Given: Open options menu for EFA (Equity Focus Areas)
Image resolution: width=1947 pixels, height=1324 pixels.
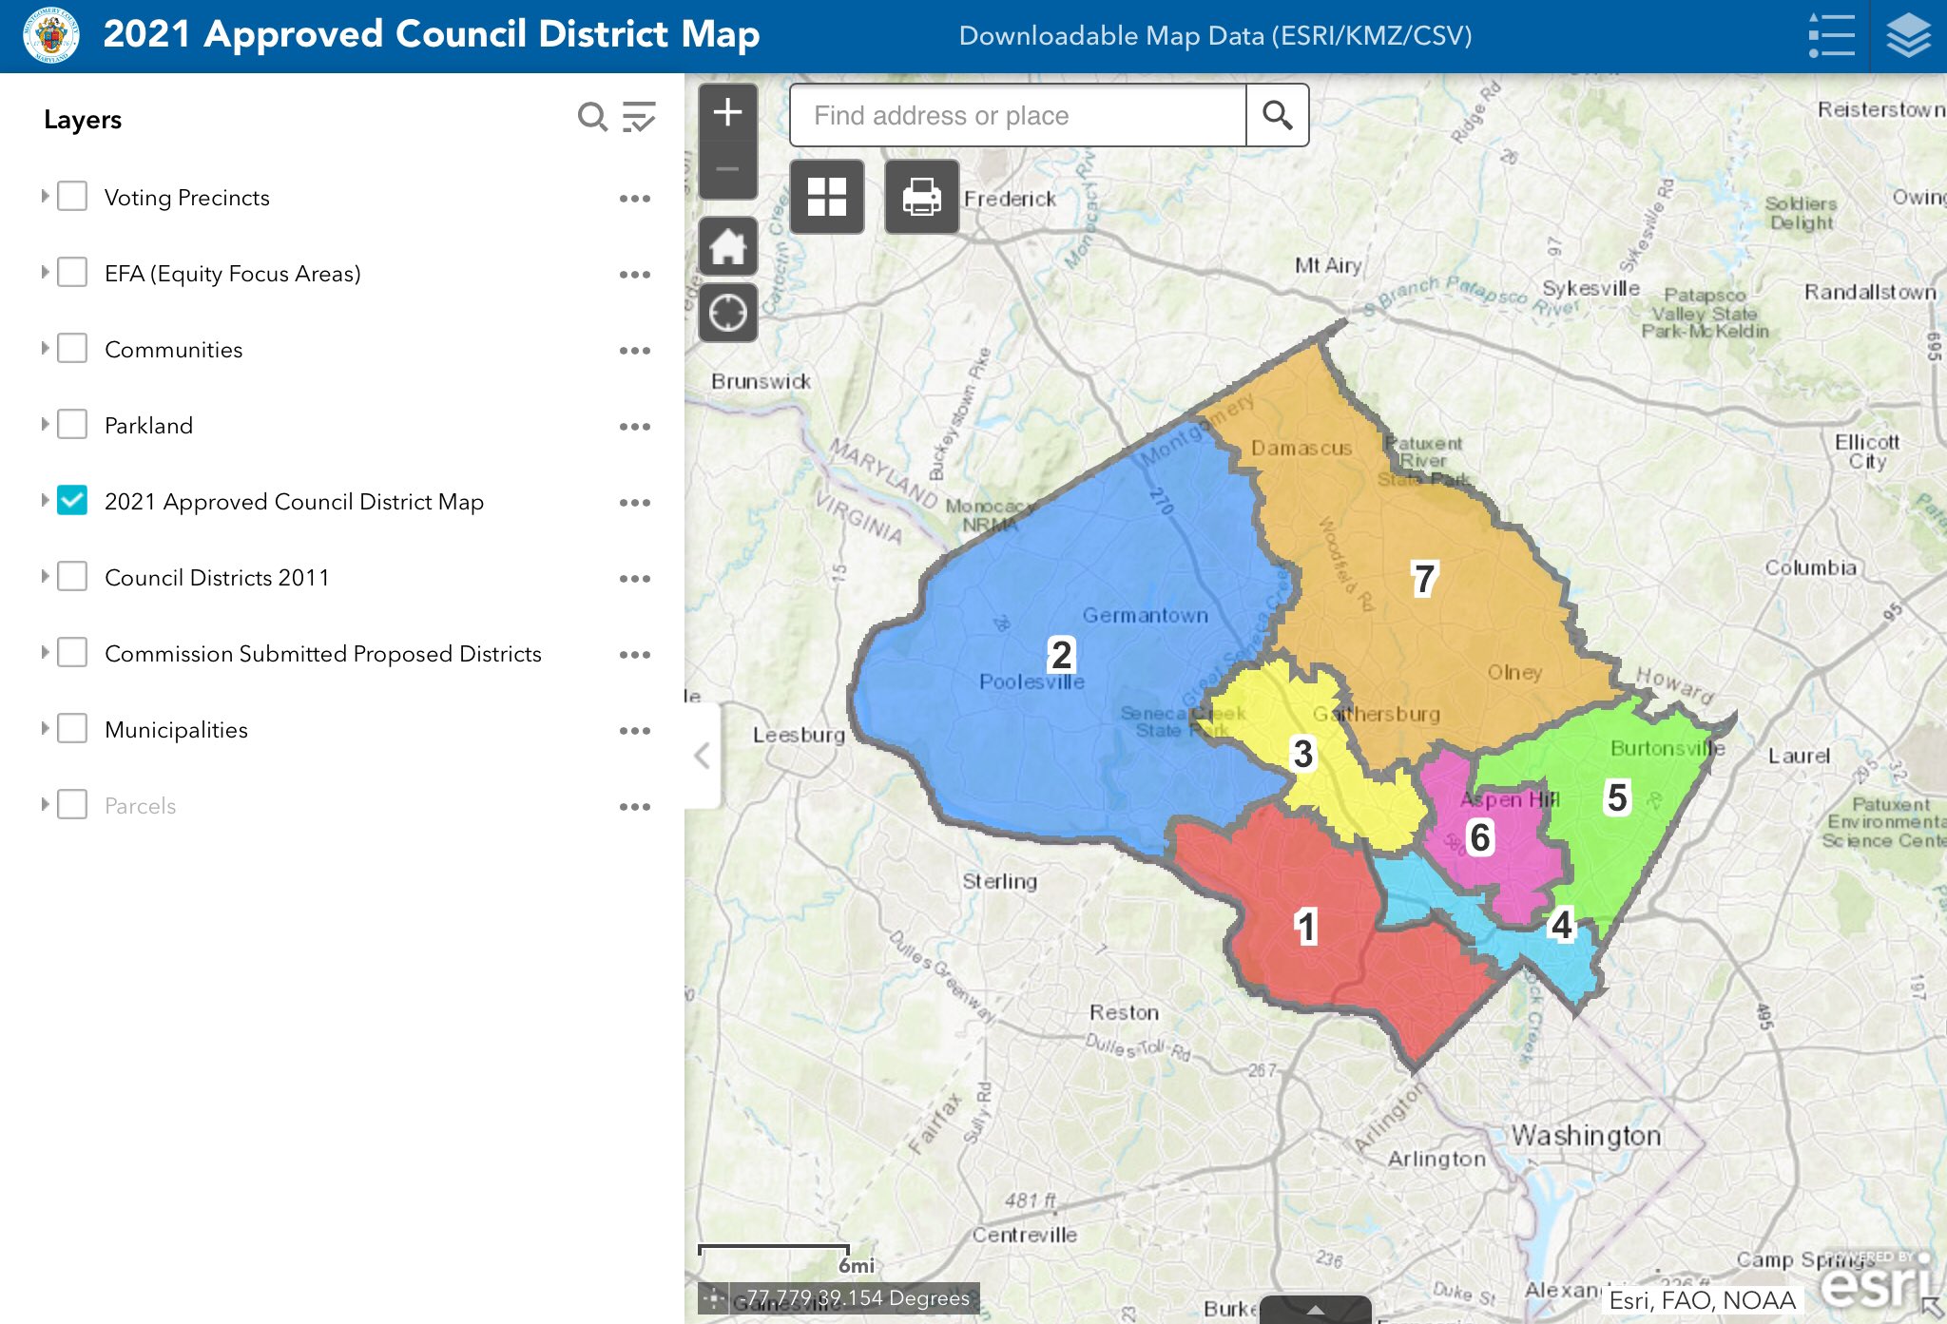Looking at the screenshot, I should click(x=635, y=273).
